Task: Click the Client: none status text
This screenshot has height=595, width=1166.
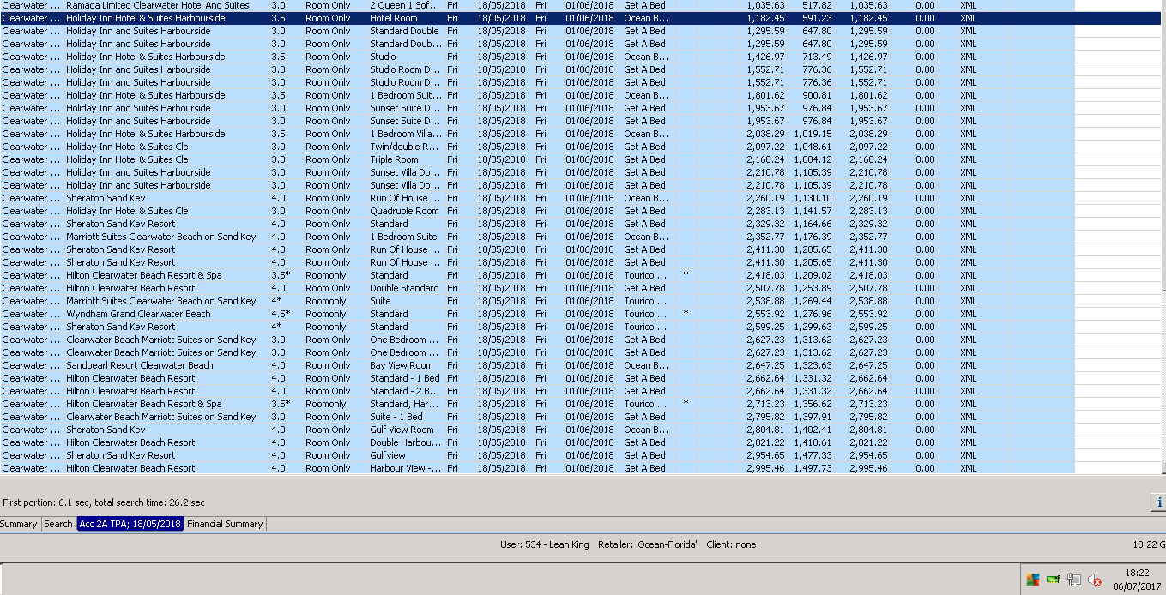Action: [731, 544]
